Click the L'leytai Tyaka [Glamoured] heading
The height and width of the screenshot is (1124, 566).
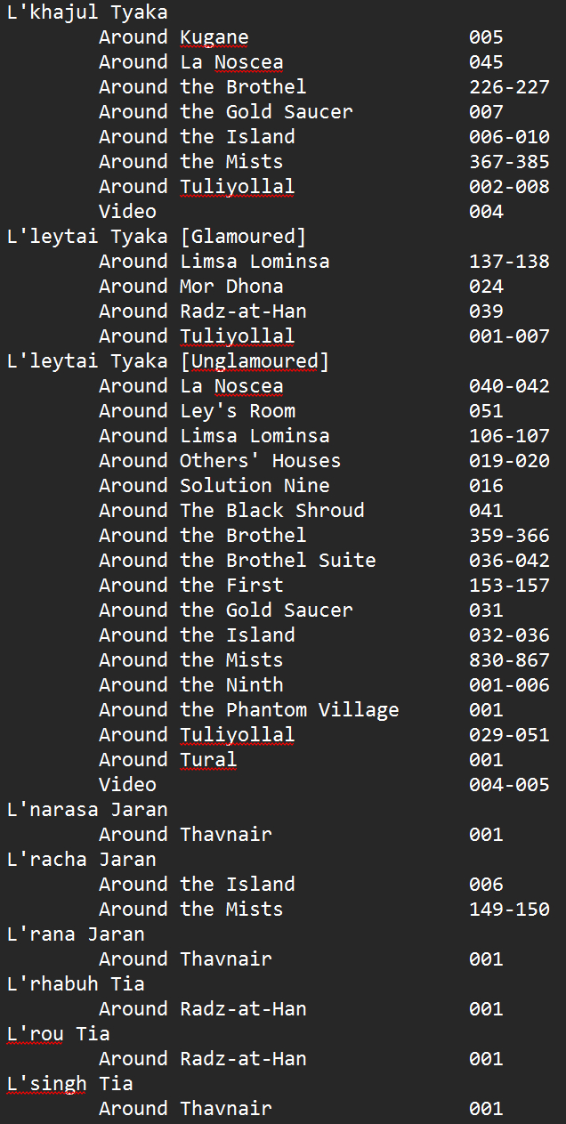coord(156,237)
